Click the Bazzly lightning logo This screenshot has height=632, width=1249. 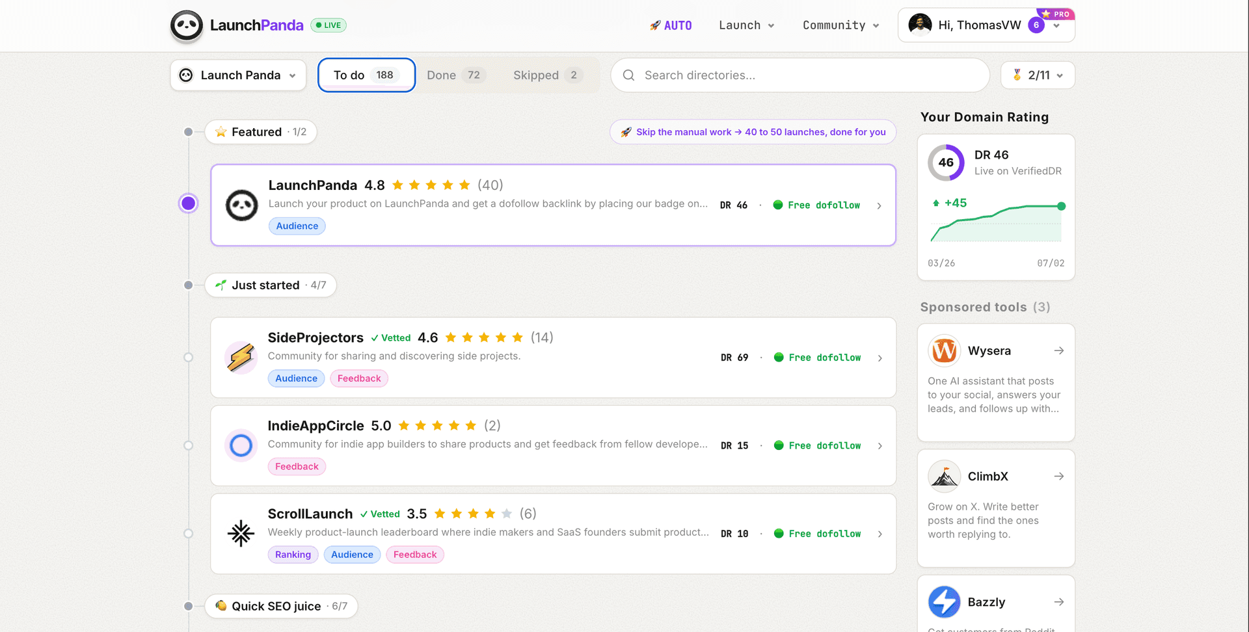pyautogui.click(x=945, y=602)
